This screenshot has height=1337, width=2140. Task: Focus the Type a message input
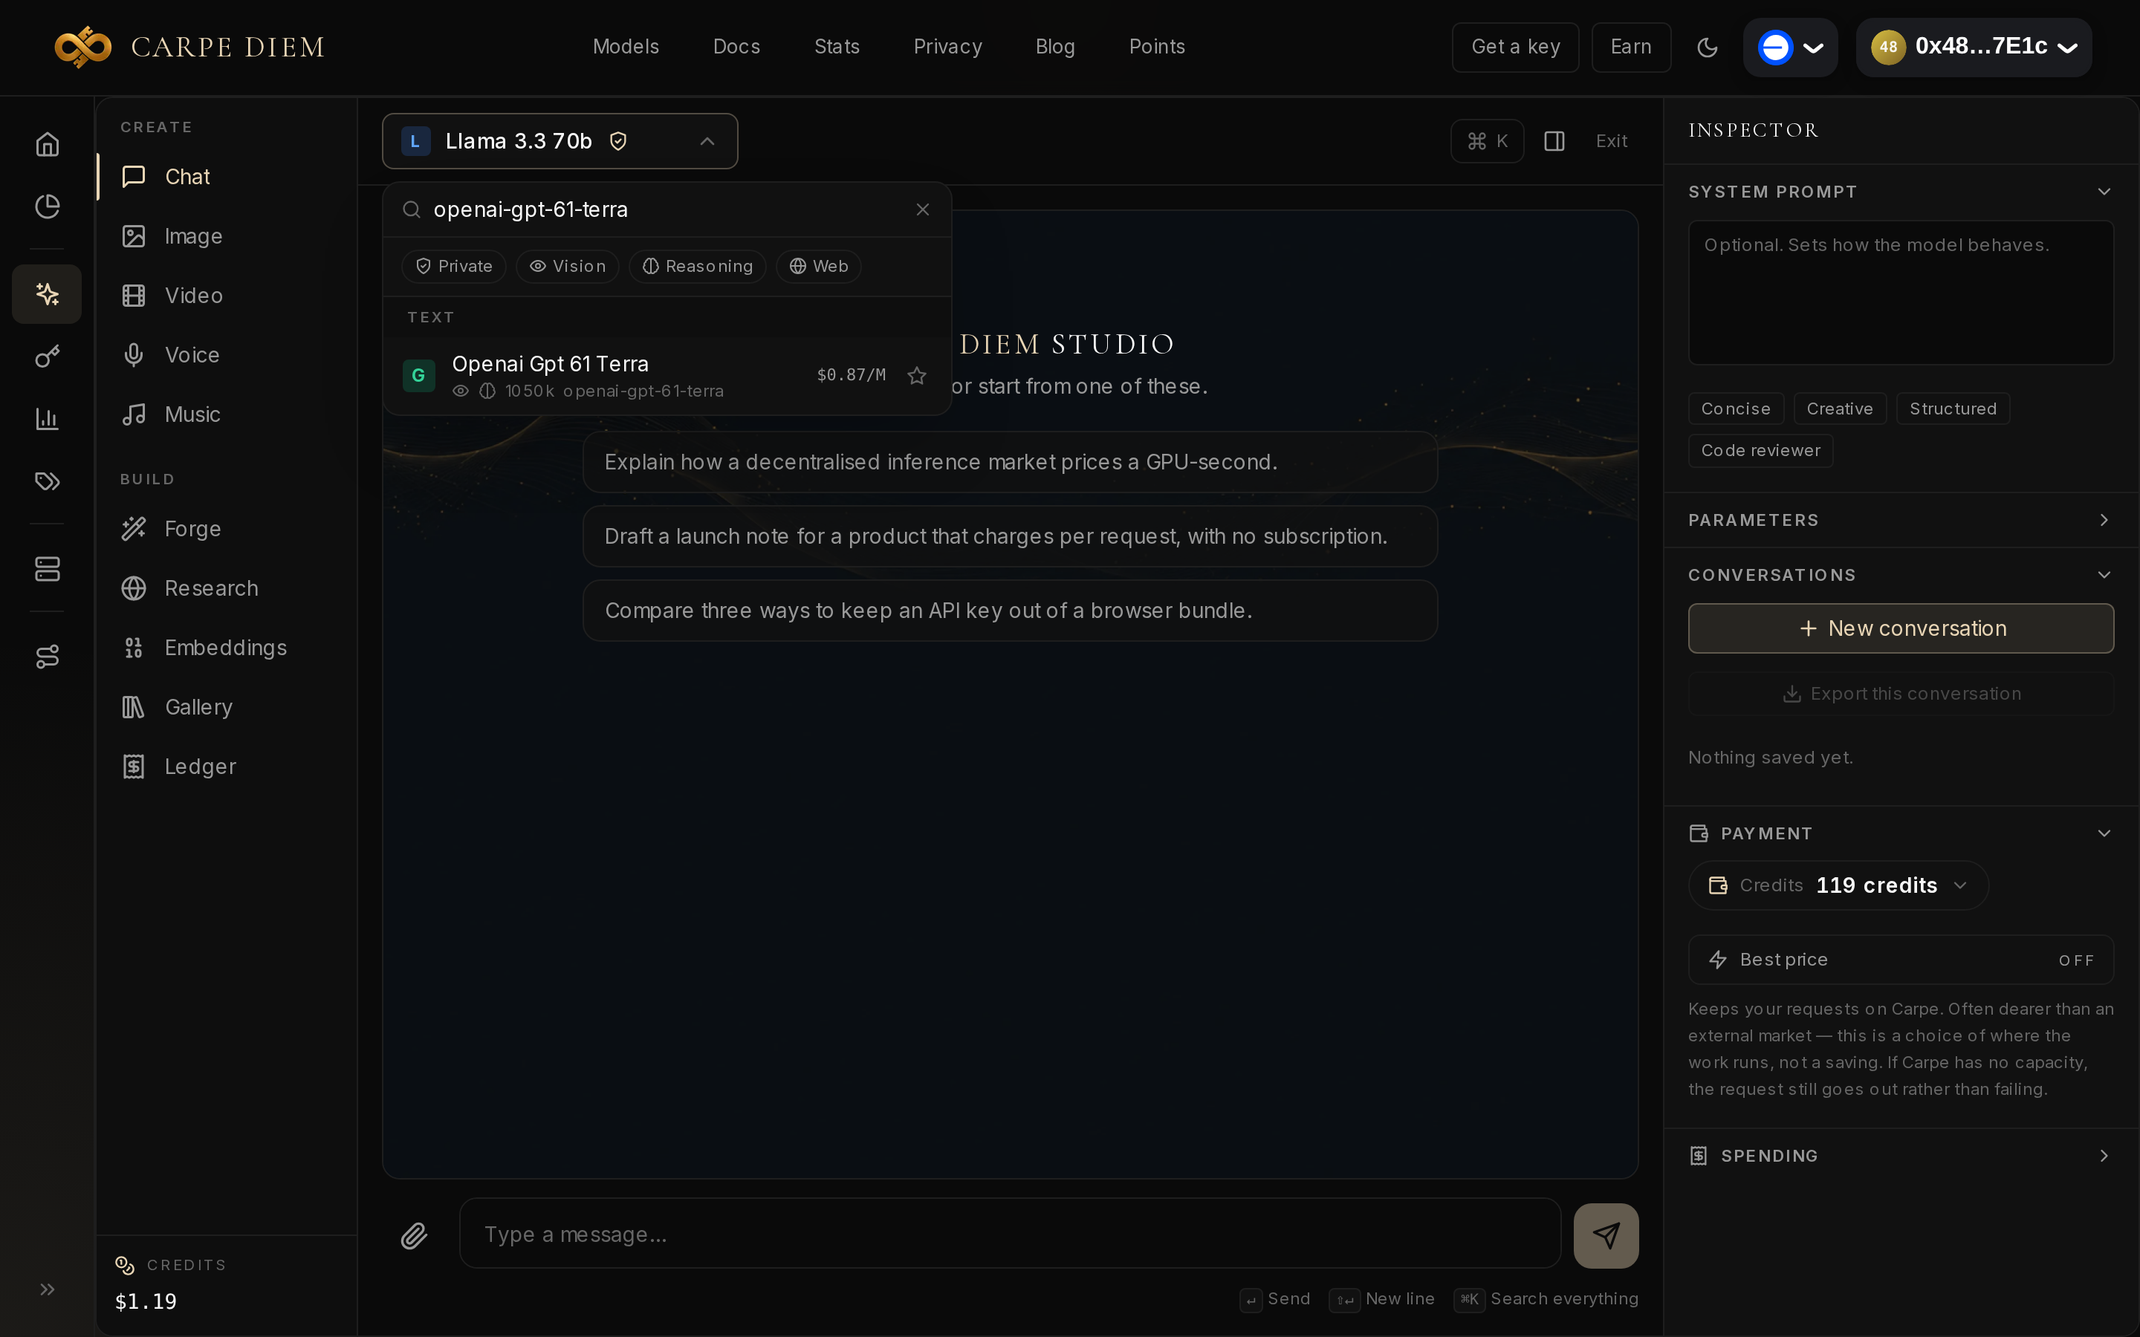pos(1010,1234)
